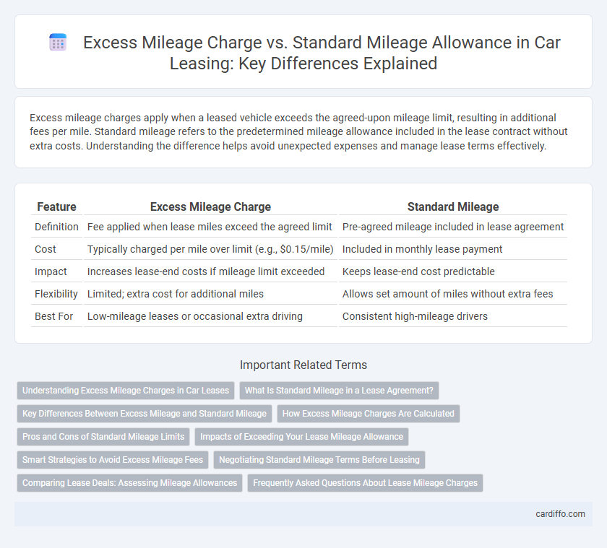The width and height of the screenshot is (607, 548).
Task: Click 'Fee applied when lease miles exceed the agreed limit'
Action: coord(210,227)
